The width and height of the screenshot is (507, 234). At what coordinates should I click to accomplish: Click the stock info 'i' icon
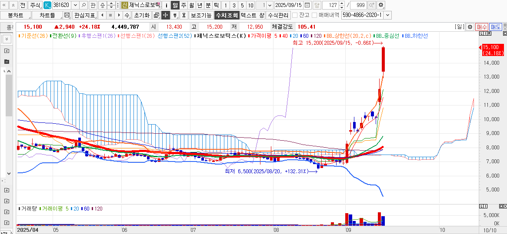coord(167,5)
